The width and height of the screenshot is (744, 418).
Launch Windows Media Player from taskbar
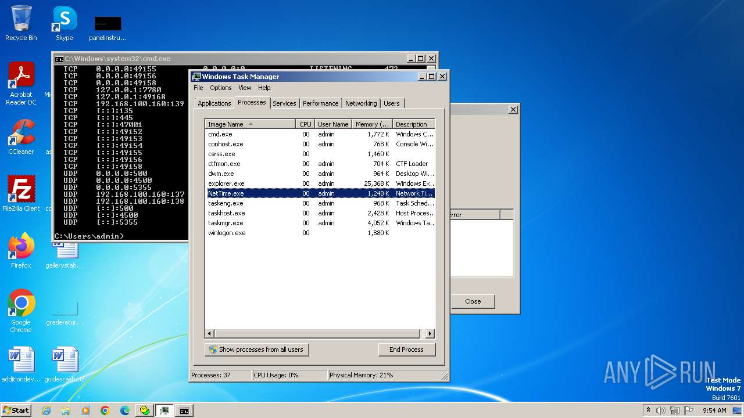(x=85, y=410)
